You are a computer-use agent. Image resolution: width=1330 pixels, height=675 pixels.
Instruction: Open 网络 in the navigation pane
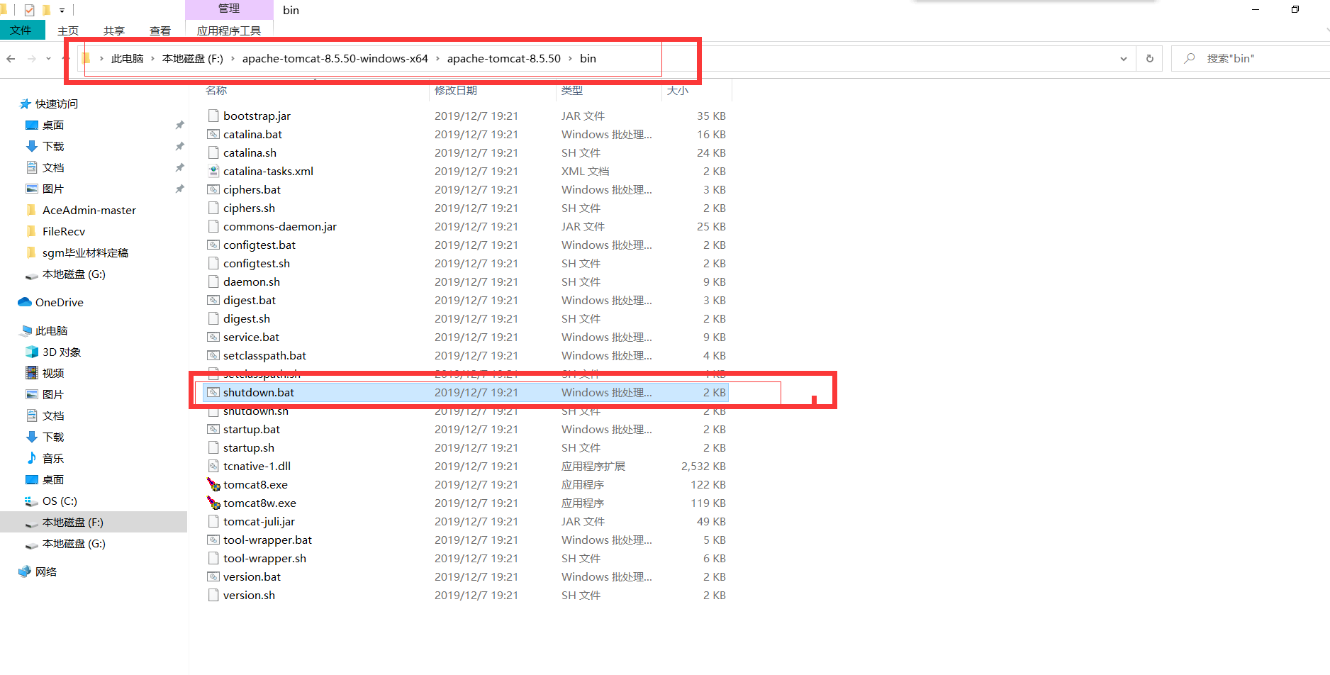(46, 571)
